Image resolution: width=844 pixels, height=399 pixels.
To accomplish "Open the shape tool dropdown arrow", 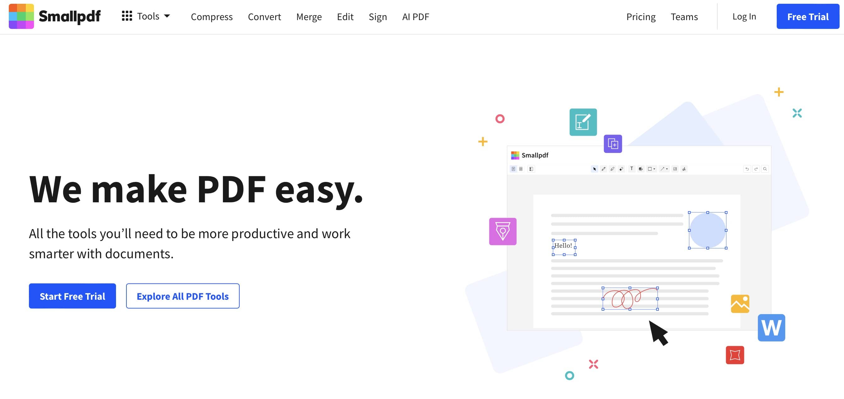I will click(x=654, y=169).
